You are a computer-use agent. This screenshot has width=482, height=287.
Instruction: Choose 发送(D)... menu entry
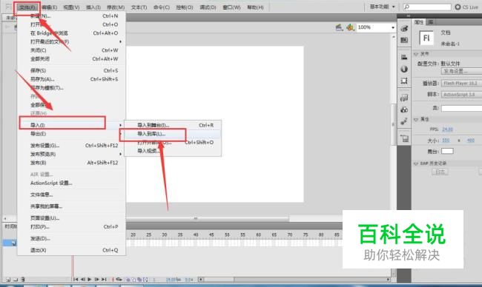pyautogui.click(x=71, y=238)
